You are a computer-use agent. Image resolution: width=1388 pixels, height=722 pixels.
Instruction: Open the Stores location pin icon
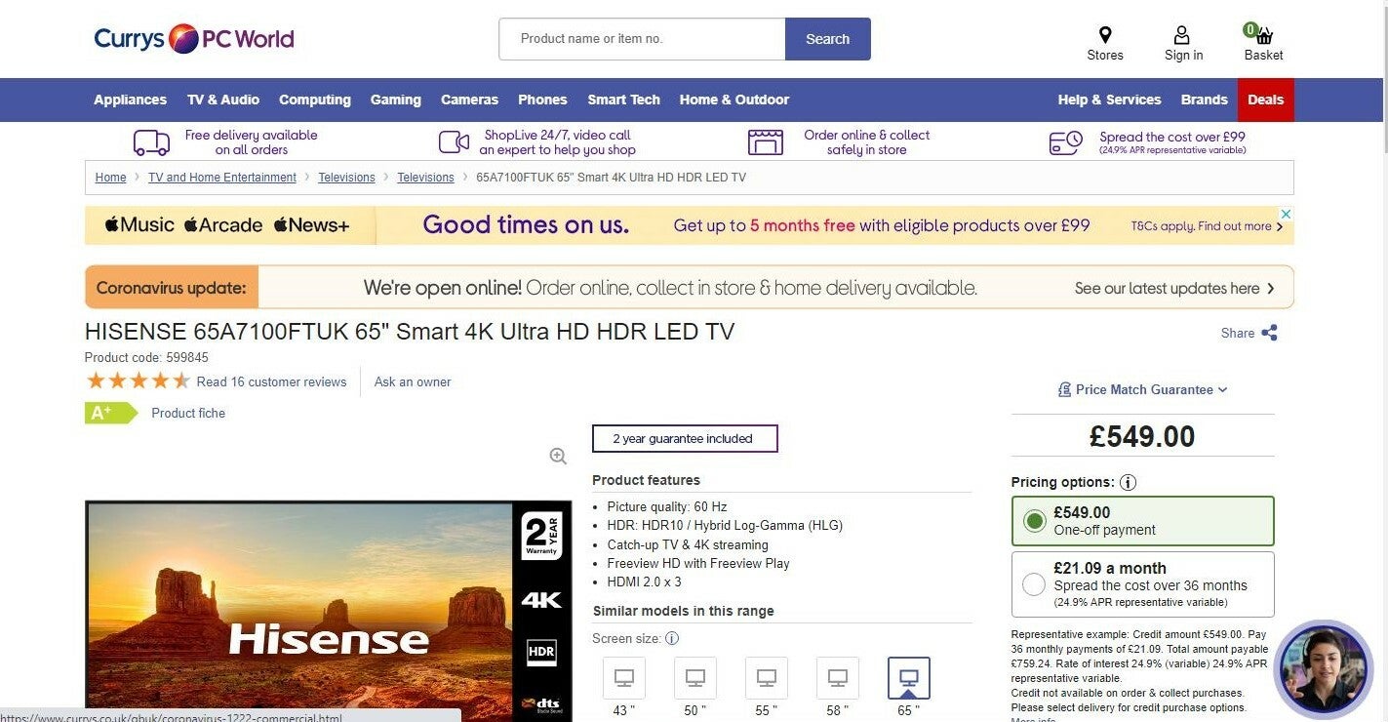[x=1105, y=35]
